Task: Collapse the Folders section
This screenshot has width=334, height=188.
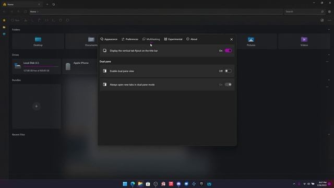Action: 329,30
